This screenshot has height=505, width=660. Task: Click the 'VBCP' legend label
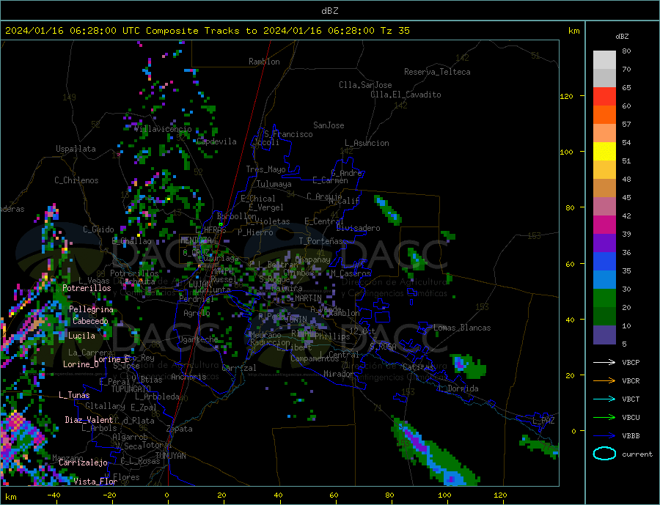pos(631,362)
